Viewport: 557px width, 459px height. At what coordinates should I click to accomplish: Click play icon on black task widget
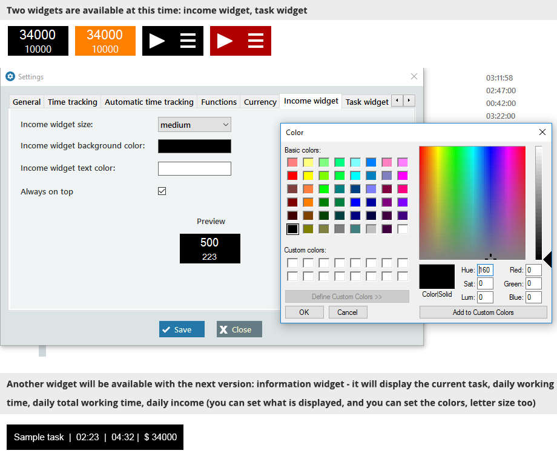(x=157, y=41)
